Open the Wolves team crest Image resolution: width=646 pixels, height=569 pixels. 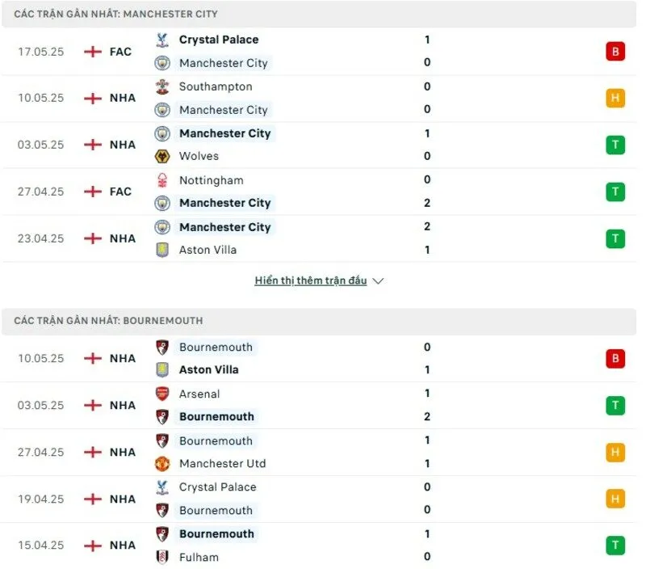[x=161, y=156]
